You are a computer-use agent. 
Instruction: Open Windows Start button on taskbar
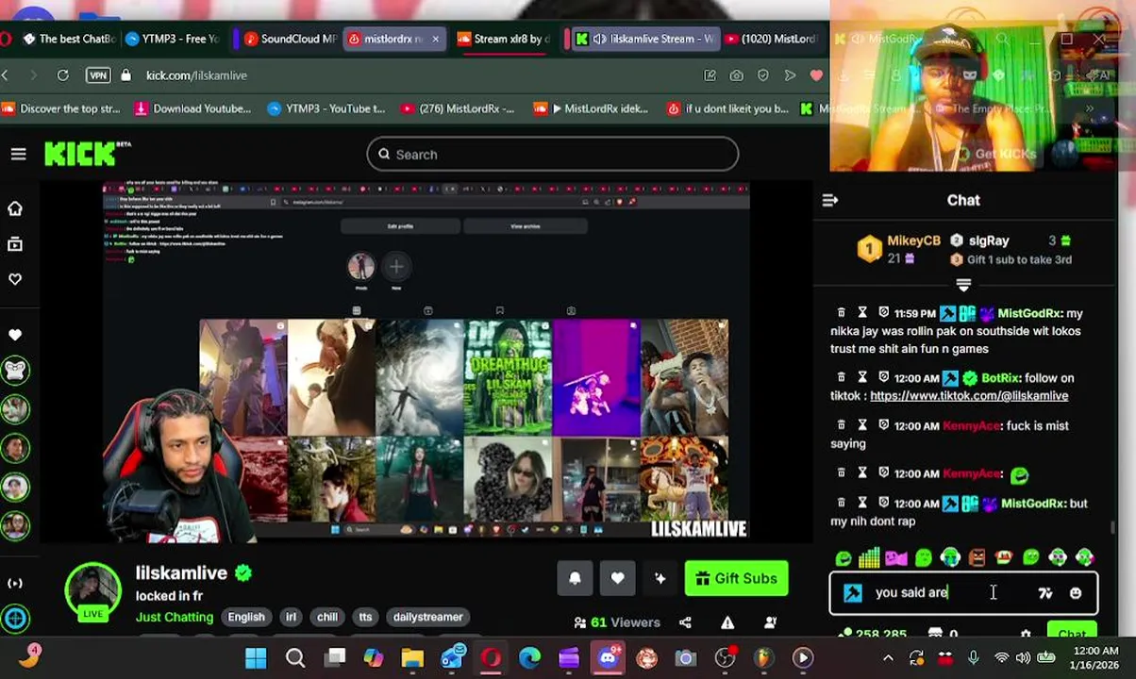tap(256, 657)
